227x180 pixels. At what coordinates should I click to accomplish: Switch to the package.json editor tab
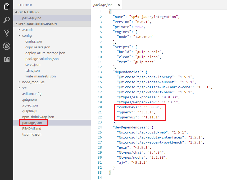[103, 5]
